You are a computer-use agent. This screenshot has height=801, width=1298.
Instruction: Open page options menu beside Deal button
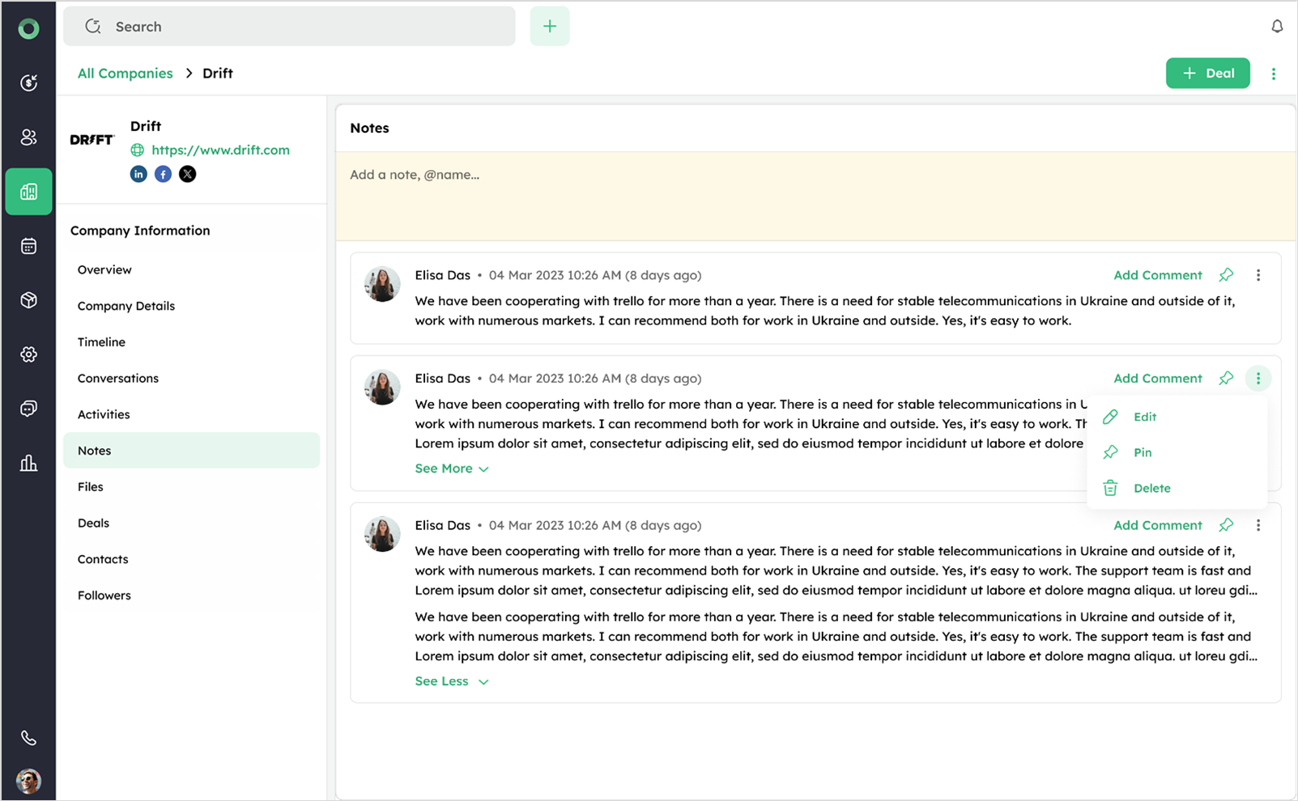1274,74
